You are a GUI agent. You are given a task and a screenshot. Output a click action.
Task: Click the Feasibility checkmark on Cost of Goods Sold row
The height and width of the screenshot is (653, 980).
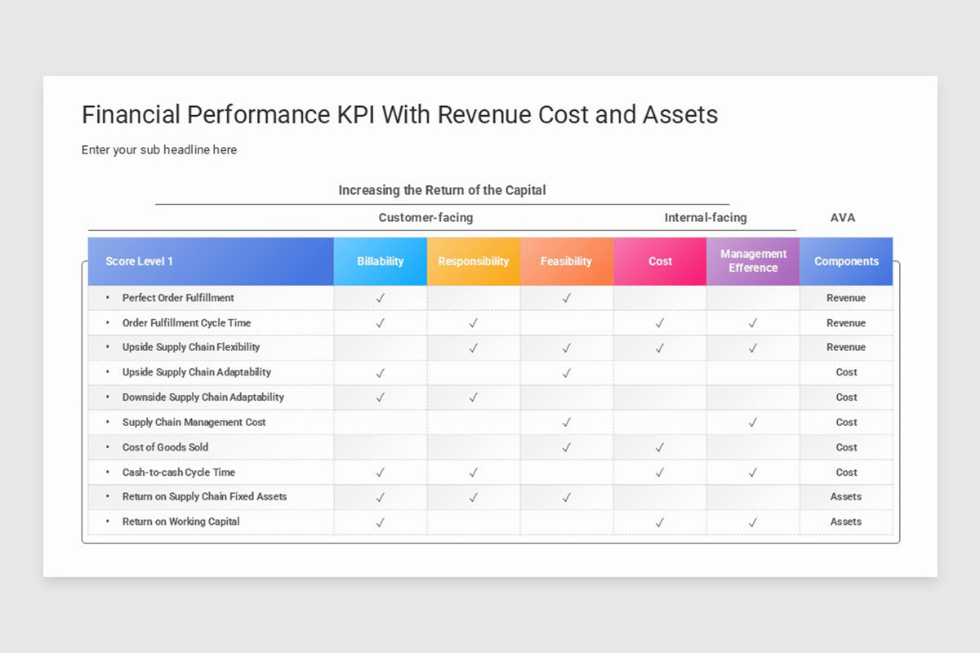[567, 447]
